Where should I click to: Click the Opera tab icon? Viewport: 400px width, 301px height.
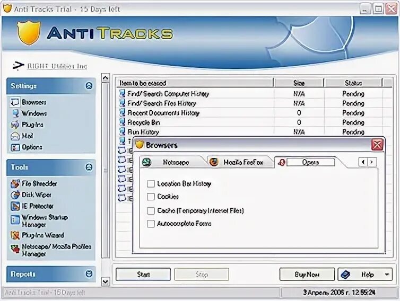point(281,162)
